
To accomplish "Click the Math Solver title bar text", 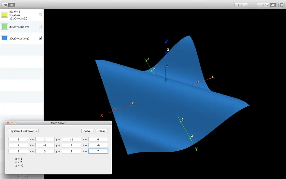I will 58,123.
